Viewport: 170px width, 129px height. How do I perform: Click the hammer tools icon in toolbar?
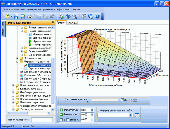tap(84, 16)
